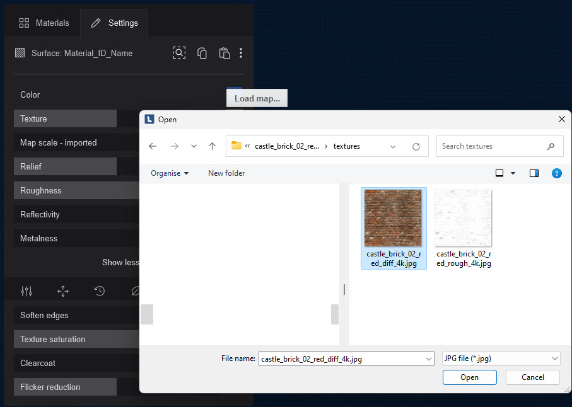The height and width of the screenshot is (407, 572).
Task: Open the Organise dropdown menu
Action: [170, 173]
